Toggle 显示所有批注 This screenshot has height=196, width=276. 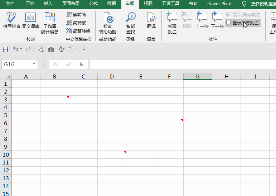pos(243,23)
